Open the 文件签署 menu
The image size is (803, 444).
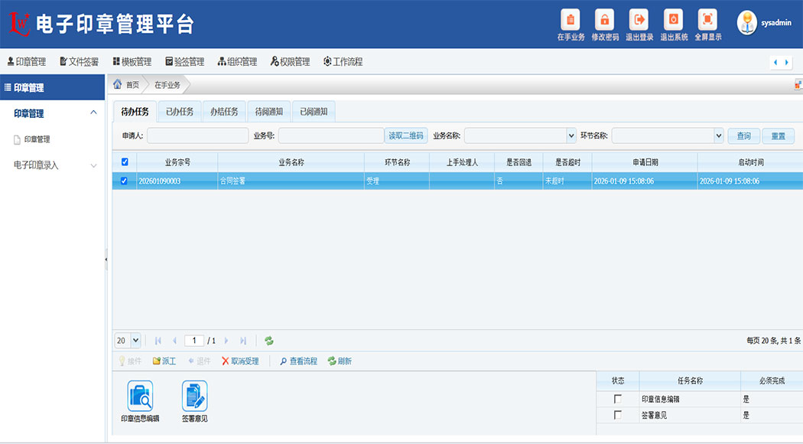click(x=80, y=62)
